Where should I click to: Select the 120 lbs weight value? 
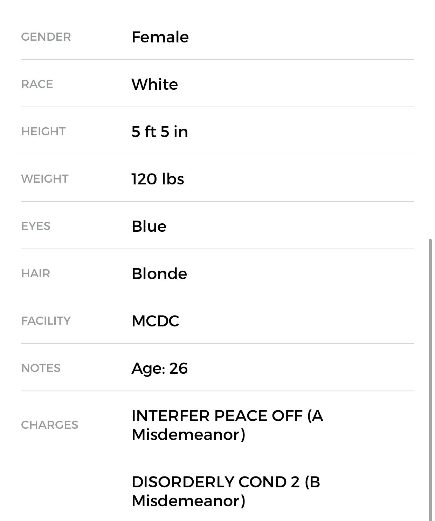click(158, 179)
